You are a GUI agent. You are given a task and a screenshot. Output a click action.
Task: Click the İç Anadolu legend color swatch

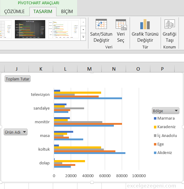155,136
